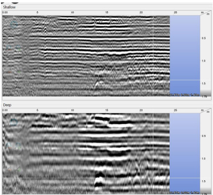Select the Shallow panel title
The image size is (213, 195).
coord(9,7)
